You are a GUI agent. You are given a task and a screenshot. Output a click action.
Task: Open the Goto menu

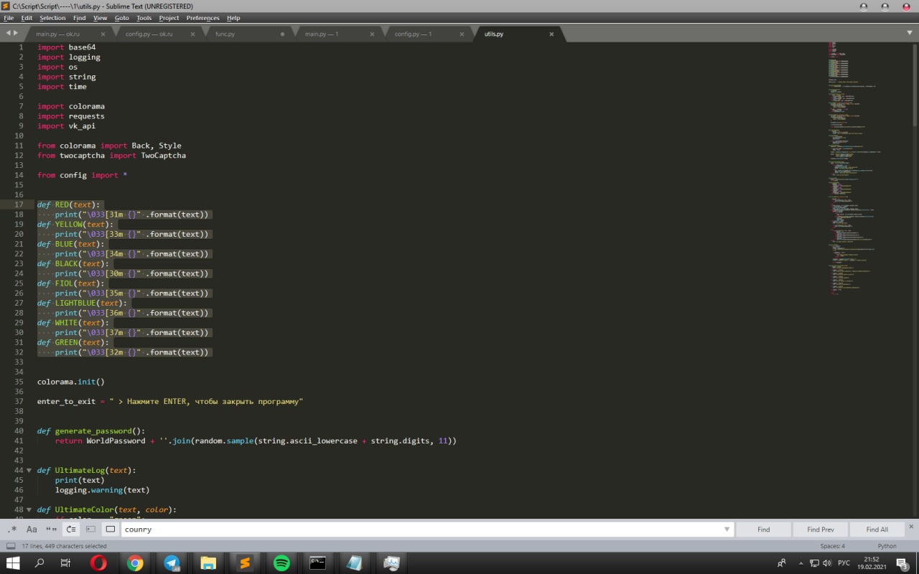[122, 18]
